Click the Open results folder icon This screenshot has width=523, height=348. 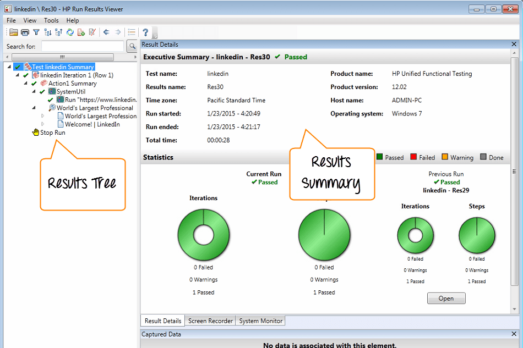coord(14,32)
